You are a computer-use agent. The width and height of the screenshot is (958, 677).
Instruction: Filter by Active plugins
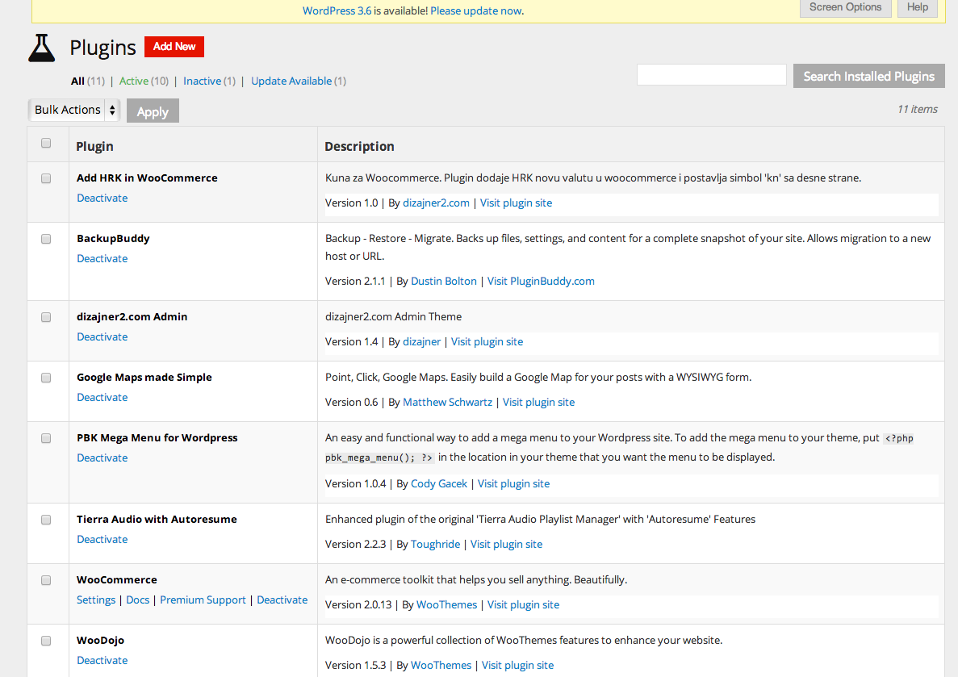[134, 81]
